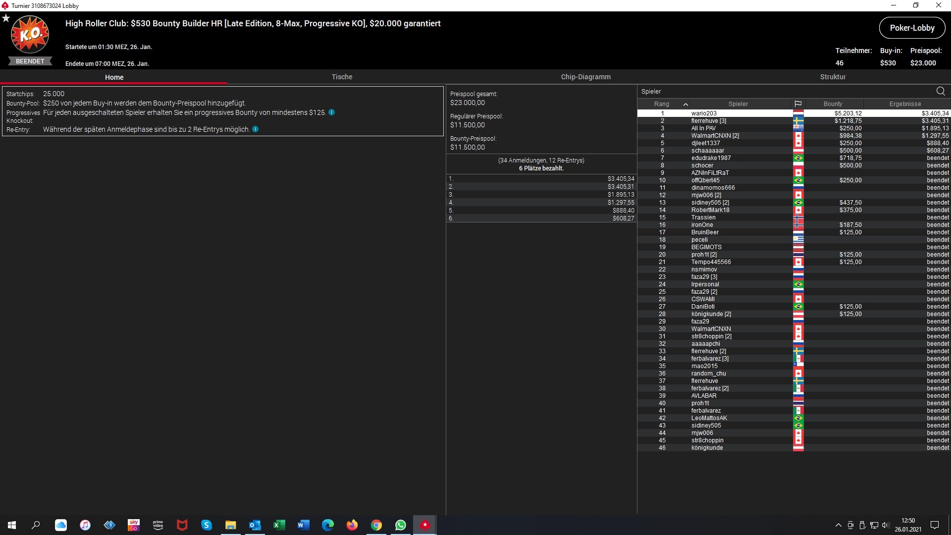
Task: Click the Spieler search field
Action: (783, 91)
